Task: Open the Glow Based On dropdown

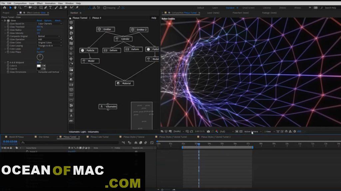Action: click(49, 24)
